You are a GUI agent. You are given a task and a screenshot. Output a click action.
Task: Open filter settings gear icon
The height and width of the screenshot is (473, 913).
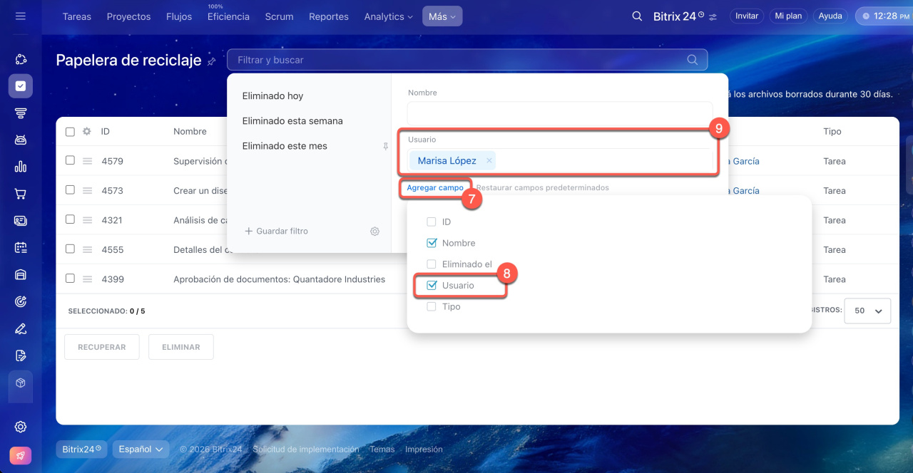pos(374,232)
